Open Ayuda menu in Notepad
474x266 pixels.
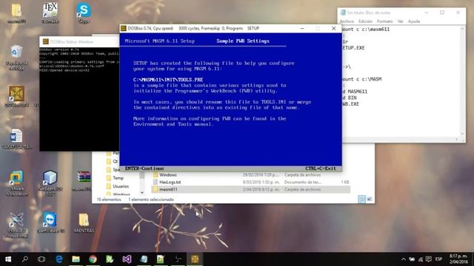pyautogui.click(x=414, y=21)
